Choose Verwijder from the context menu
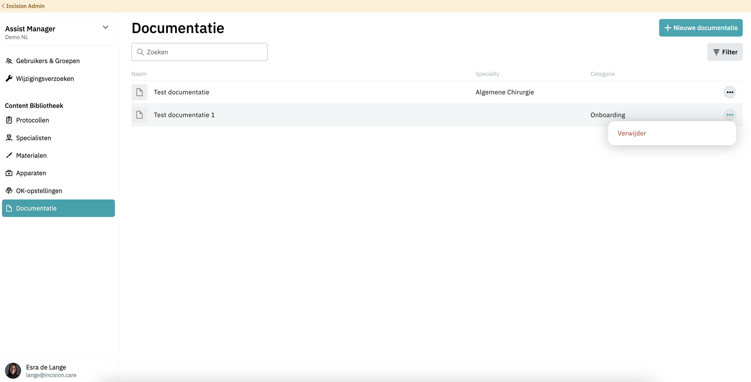This screenshot has height=382, width=751. pos(632,133)
